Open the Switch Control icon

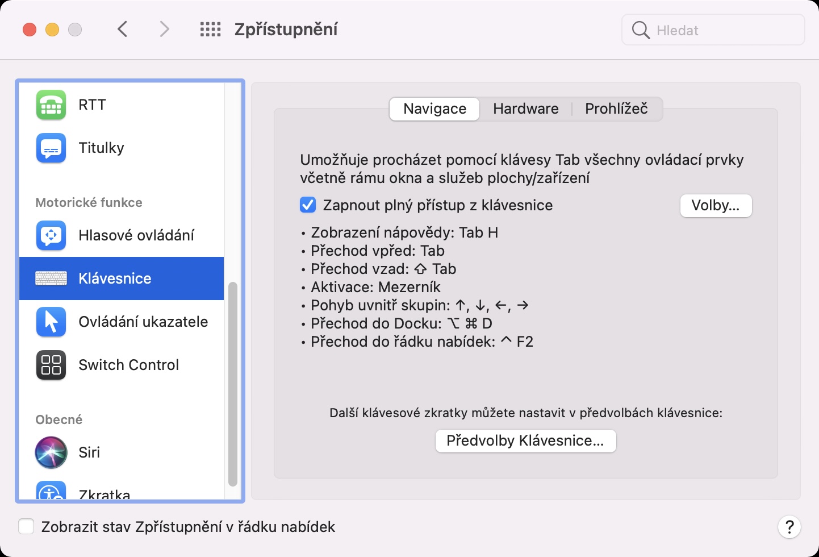click(51, 365)
